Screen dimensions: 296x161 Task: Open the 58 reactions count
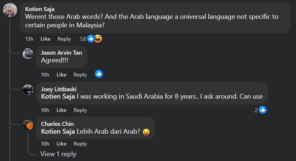click(x=83, y=39)
